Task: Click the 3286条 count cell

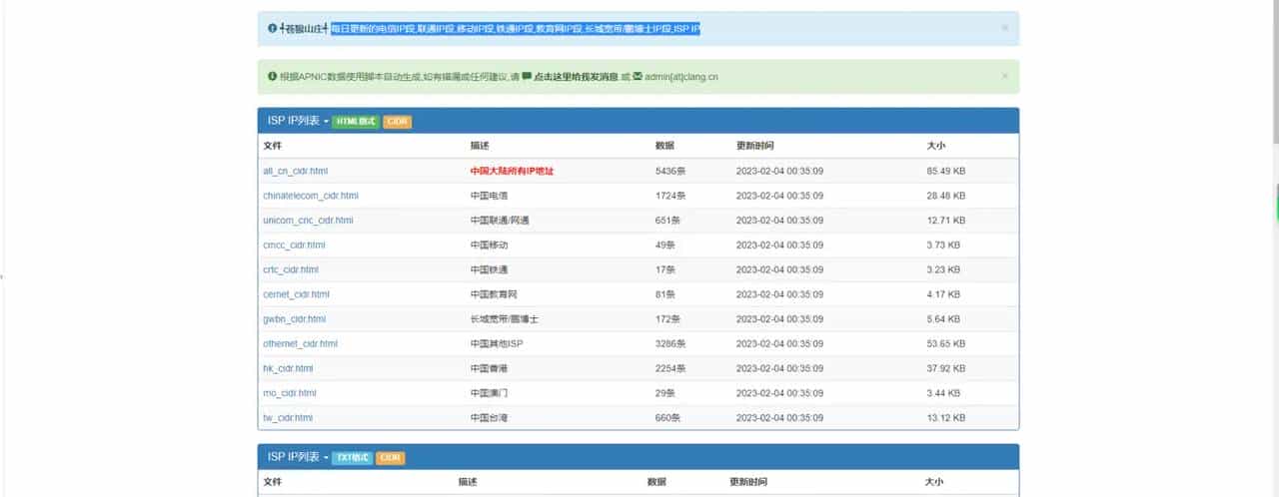Action: click(670, 343)
